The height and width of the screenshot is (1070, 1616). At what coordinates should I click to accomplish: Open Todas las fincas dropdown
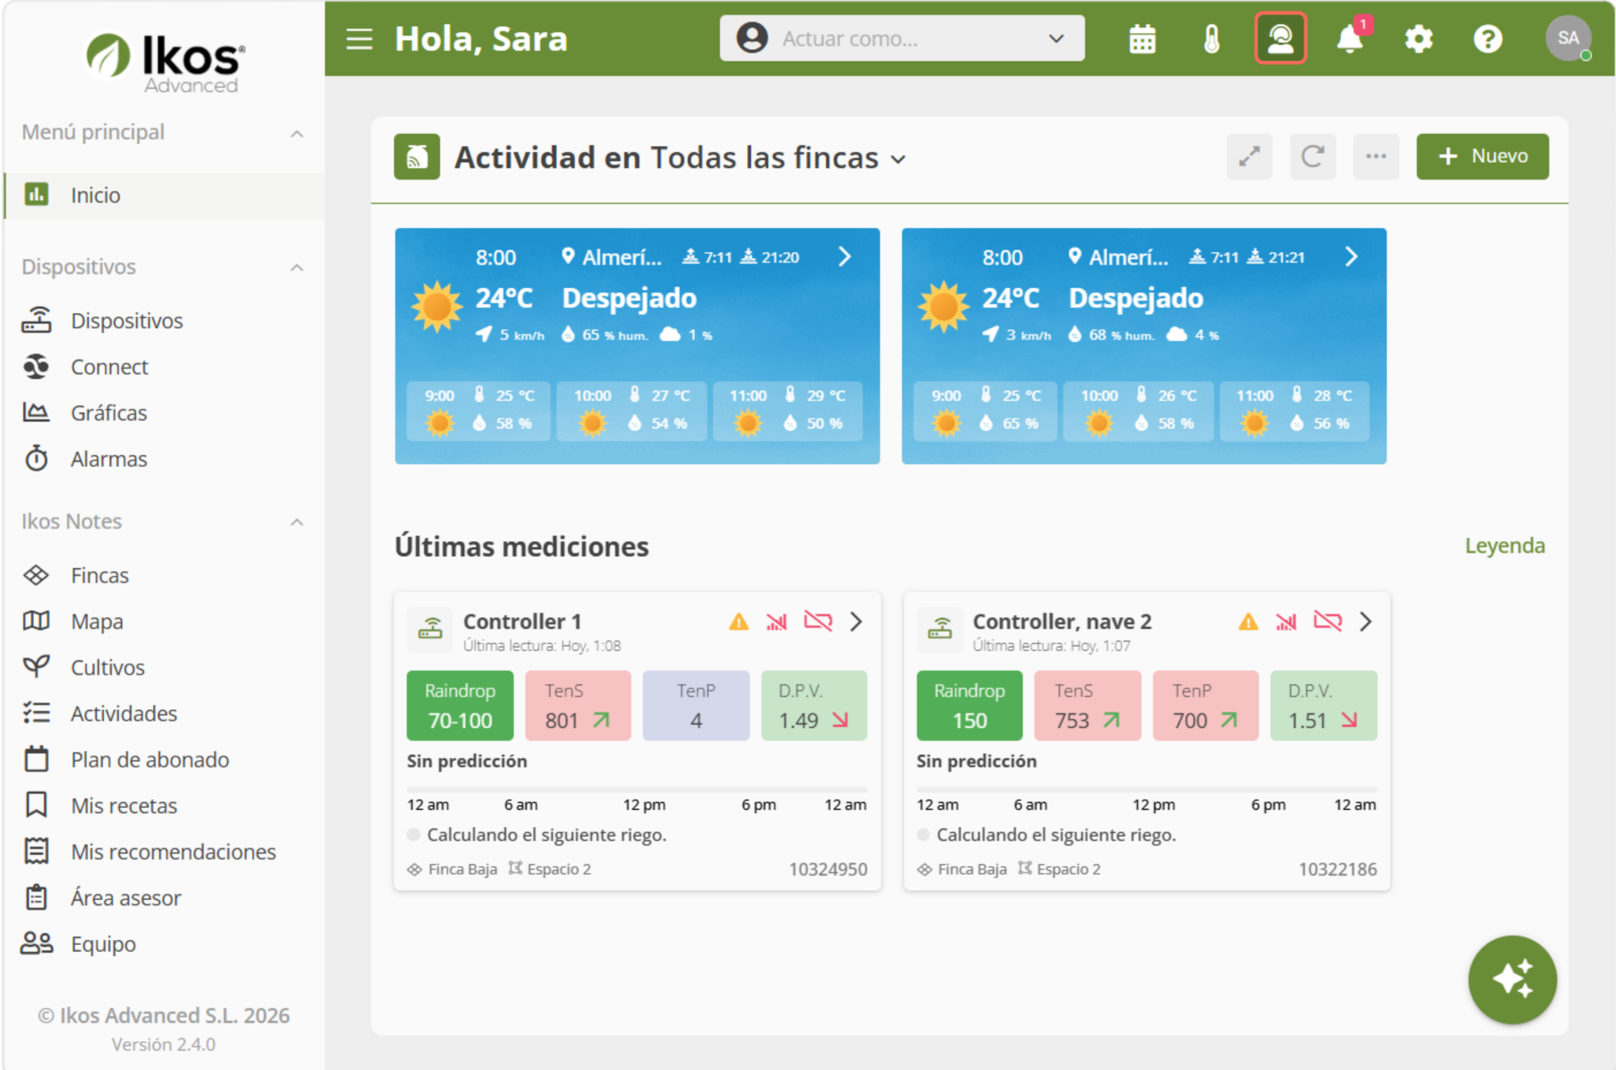(779, 158)
